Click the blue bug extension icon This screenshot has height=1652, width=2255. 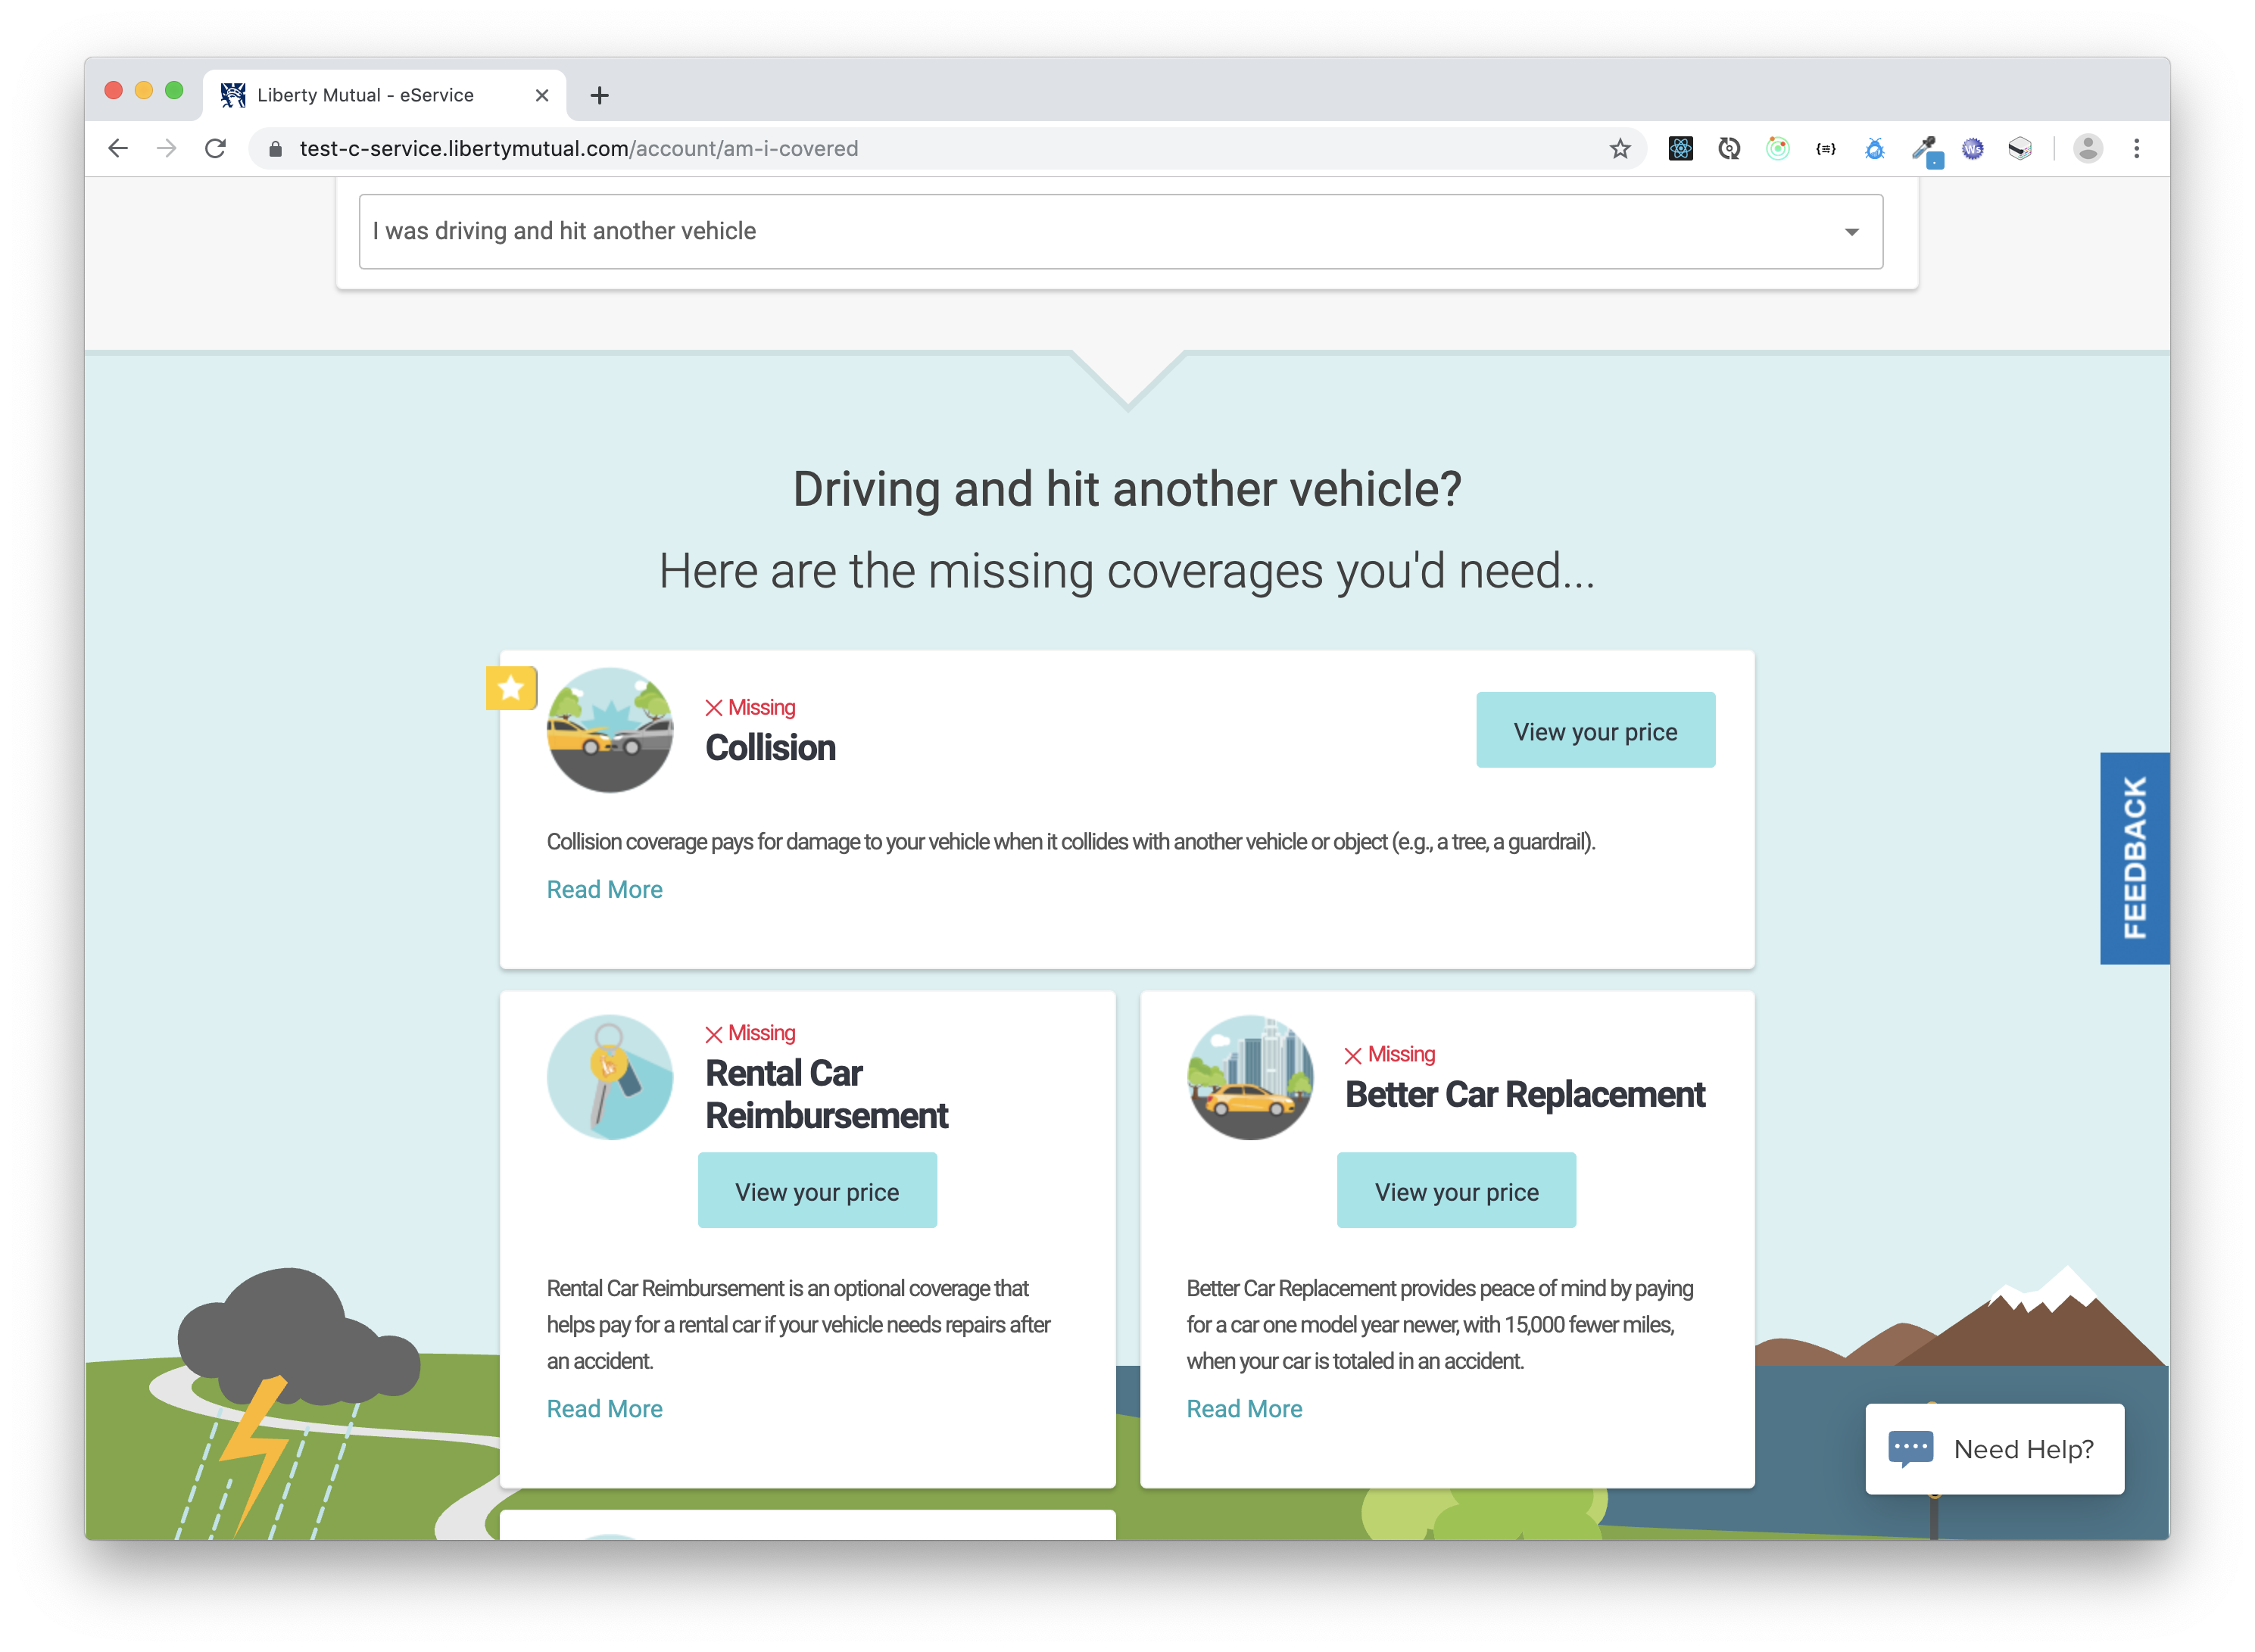(1875, 149)
